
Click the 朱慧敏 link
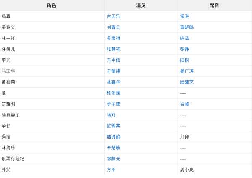113,148
